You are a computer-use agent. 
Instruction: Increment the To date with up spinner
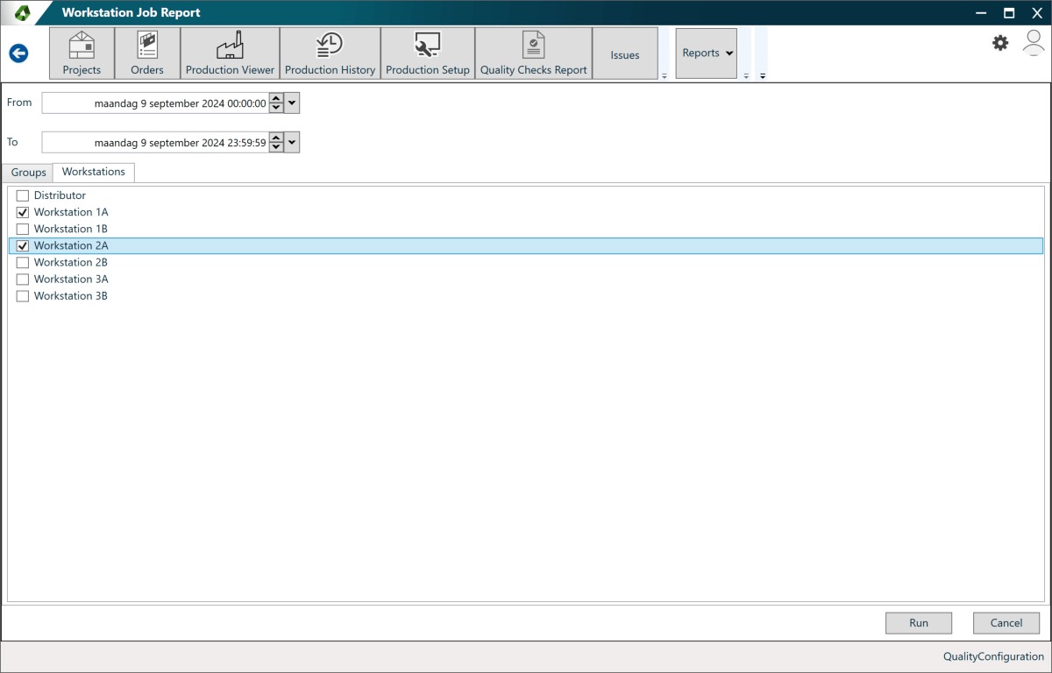click(276, 138)
